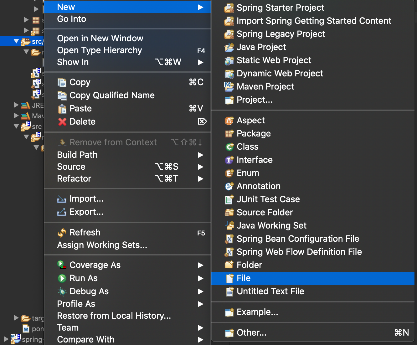Expand the target folder in tree

(x=16, y=318)
